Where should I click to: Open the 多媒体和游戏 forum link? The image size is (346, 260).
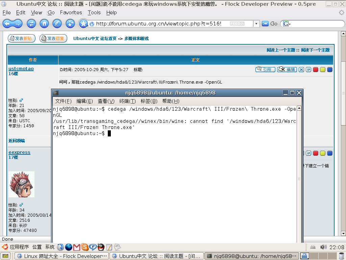tap(137, 39)
